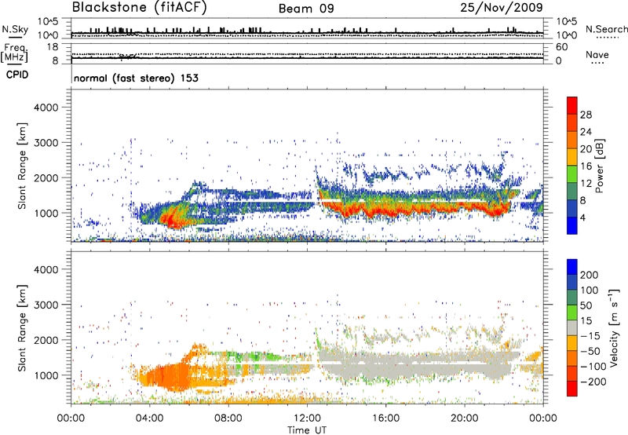Click the "Power [dB]" colorbar title
The width and height of the screenshot is (628, 435).
tap(600, 166)
